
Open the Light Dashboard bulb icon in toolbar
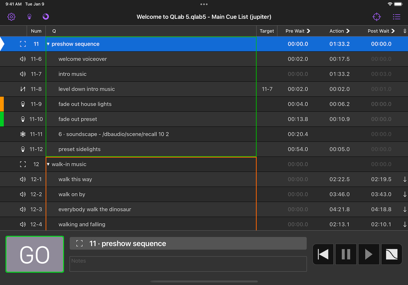pos(29,16)
